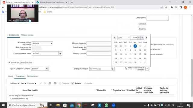Expand Tipo de Orden de Compra dropdown

[47, 69]
